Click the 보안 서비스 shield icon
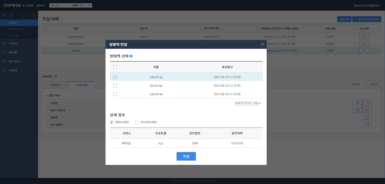 tap(5, 61)
